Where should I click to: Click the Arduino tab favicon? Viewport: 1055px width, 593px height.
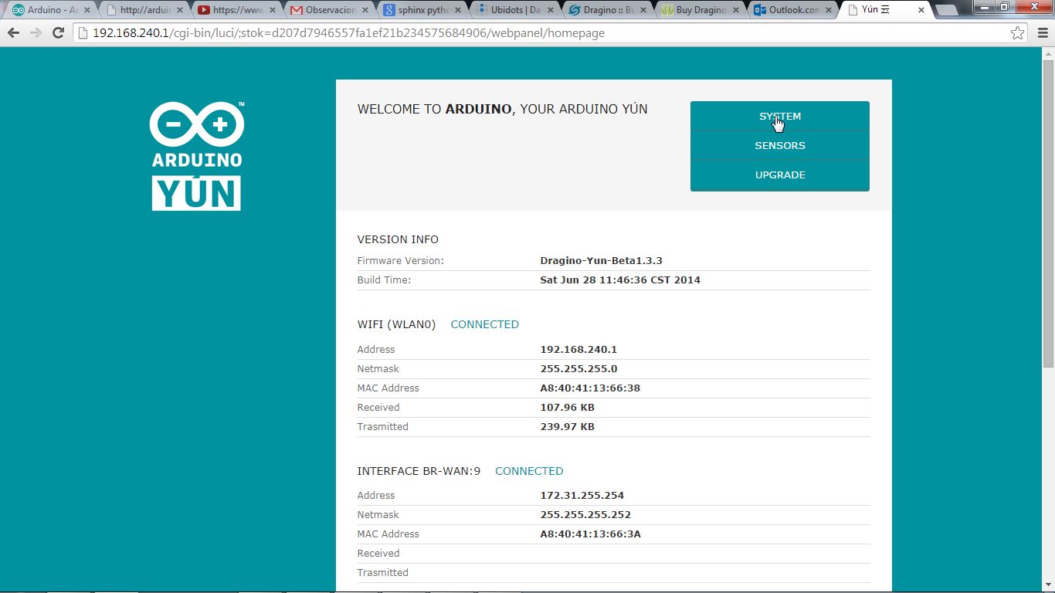tap(19, 11)
